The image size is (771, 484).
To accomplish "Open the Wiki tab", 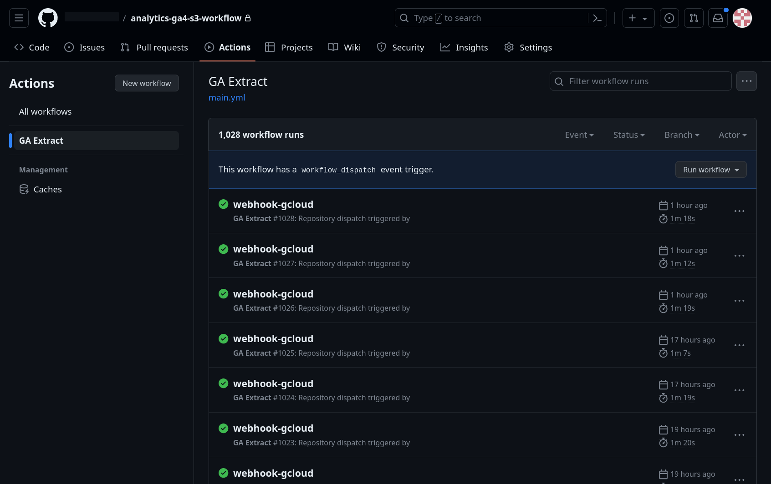I will coord(344,47).
